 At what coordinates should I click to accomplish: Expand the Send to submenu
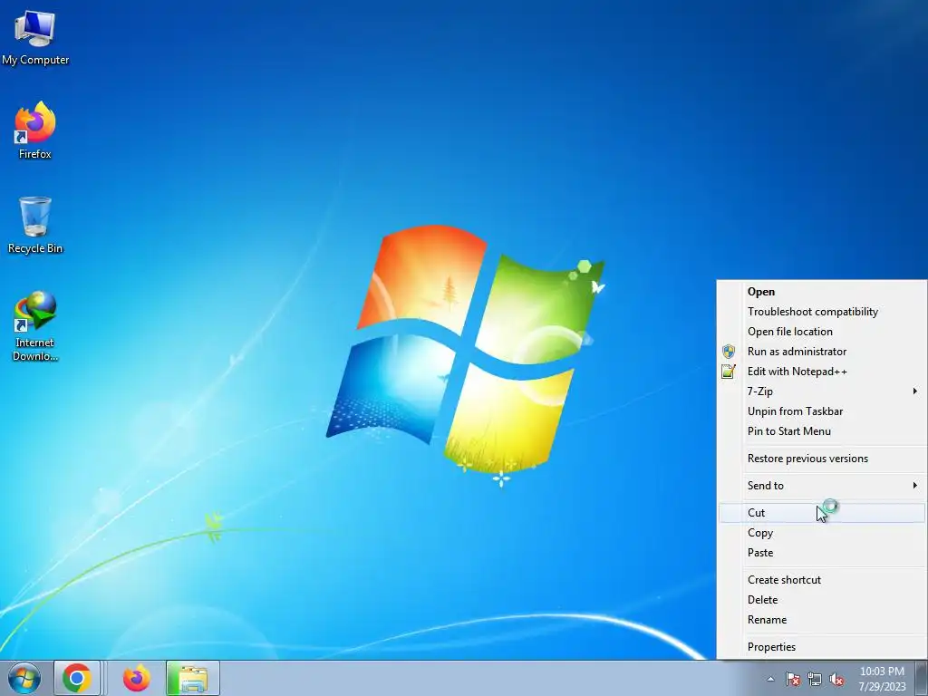click(x=822, y=486)
